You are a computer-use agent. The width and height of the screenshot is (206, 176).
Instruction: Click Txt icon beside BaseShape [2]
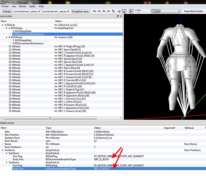(x=56, y=28)
